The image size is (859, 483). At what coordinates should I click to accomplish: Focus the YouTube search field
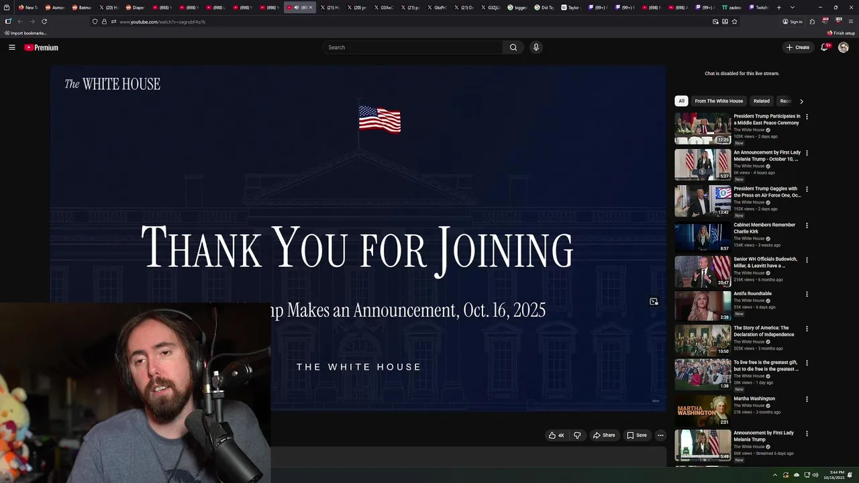click(413, 48)
